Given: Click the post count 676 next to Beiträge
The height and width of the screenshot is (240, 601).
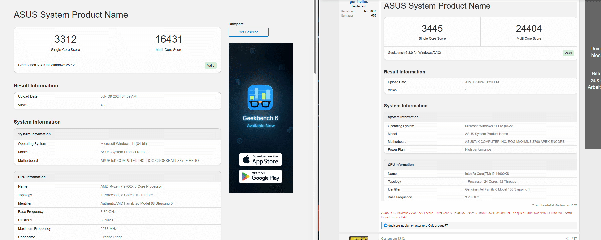Looking at the screenshot, I should (x=373, y=16).
